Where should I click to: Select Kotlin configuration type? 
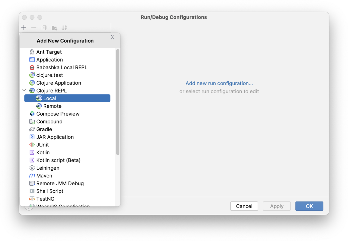click(43, 152)
